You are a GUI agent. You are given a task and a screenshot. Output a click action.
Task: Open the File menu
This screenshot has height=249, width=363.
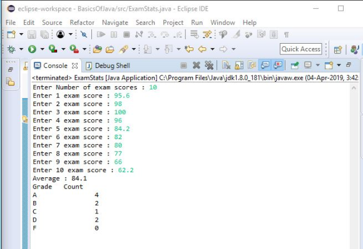point(11,22)
